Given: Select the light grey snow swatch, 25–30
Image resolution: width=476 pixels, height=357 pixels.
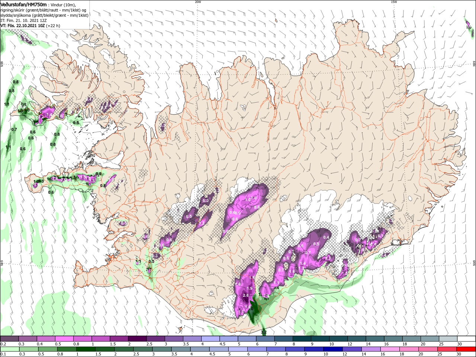Looking at the screenshot, I should pos(447,339).
